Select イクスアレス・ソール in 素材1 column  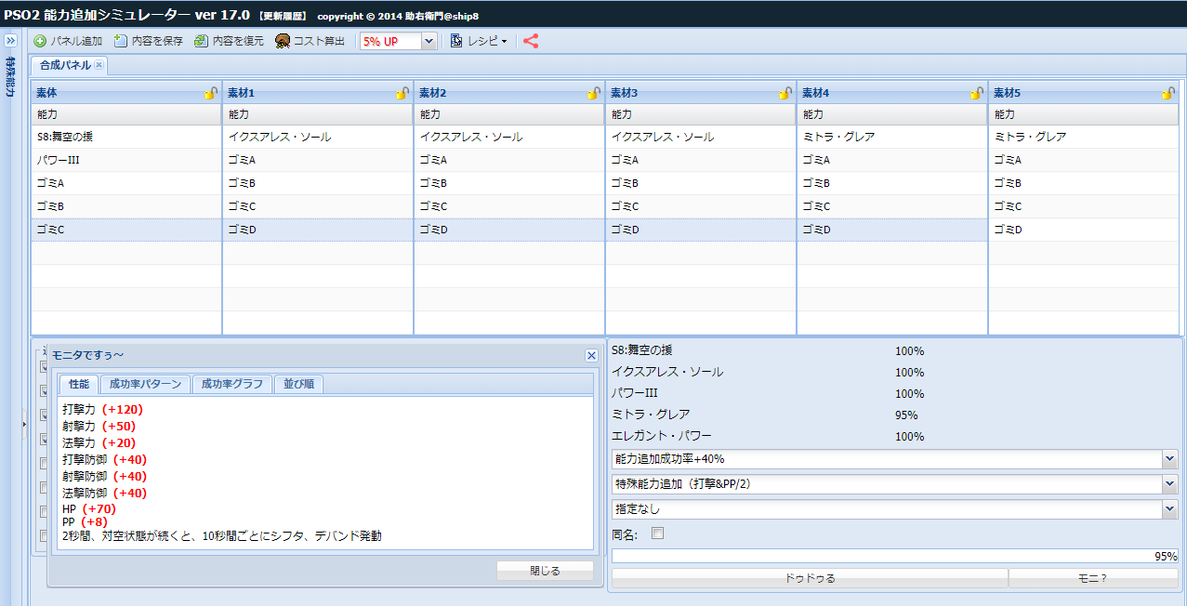tap(318, 137)
